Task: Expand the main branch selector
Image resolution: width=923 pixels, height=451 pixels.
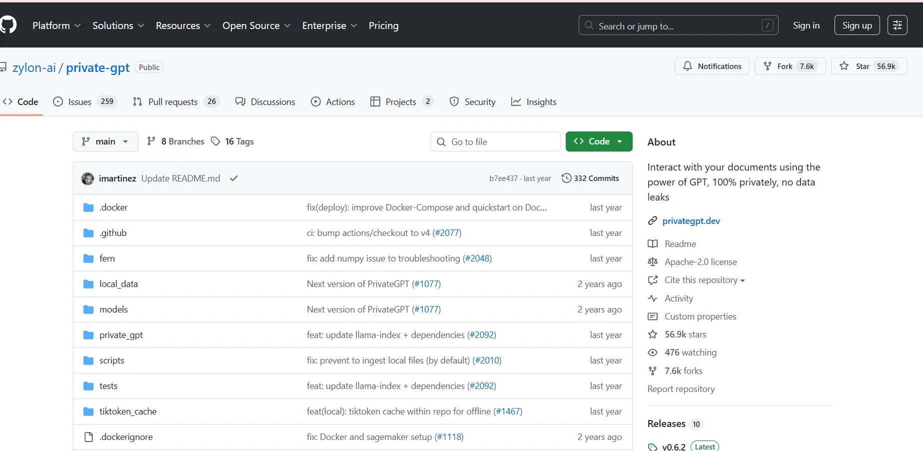Action: pyautogui.click(x=105, y=141)
